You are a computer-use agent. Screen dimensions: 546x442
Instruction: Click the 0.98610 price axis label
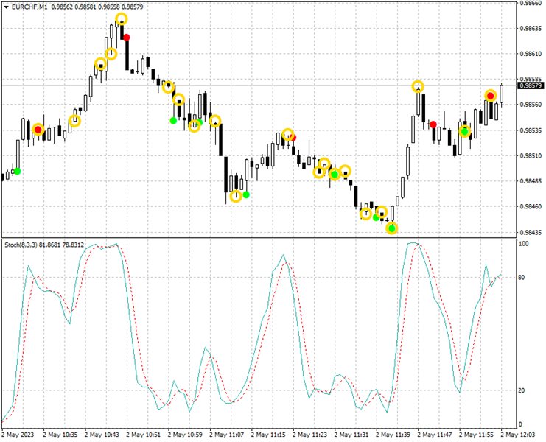click(x=531, y=54)
